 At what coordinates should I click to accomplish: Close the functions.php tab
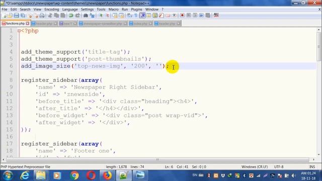(28, 24)
